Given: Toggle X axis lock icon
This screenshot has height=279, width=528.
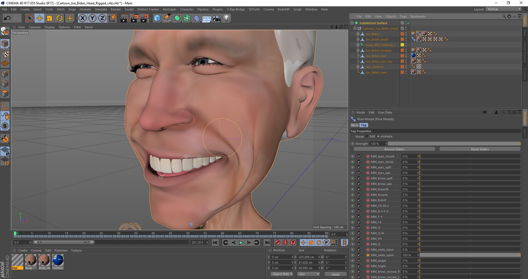Looking at the screenshot, I should click(x=82, y=18).
